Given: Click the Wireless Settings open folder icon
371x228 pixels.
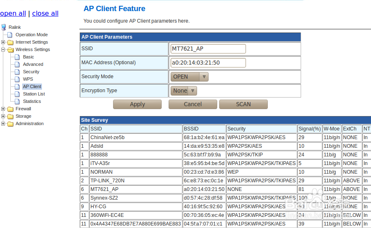Looking at the screenshot, I should (10, 50).
